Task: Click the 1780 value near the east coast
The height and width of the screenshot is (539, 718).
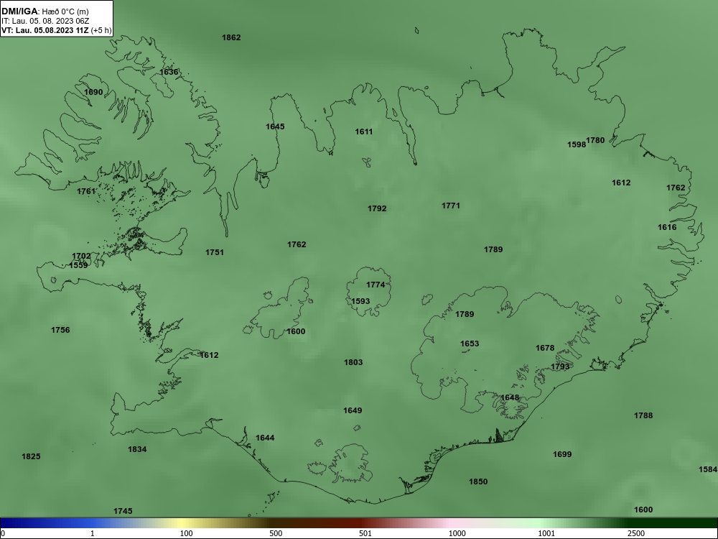Action: pos(596,140)
